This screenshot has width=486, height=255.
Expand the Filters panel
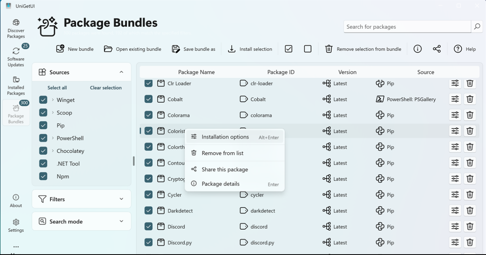coord(81,199)
